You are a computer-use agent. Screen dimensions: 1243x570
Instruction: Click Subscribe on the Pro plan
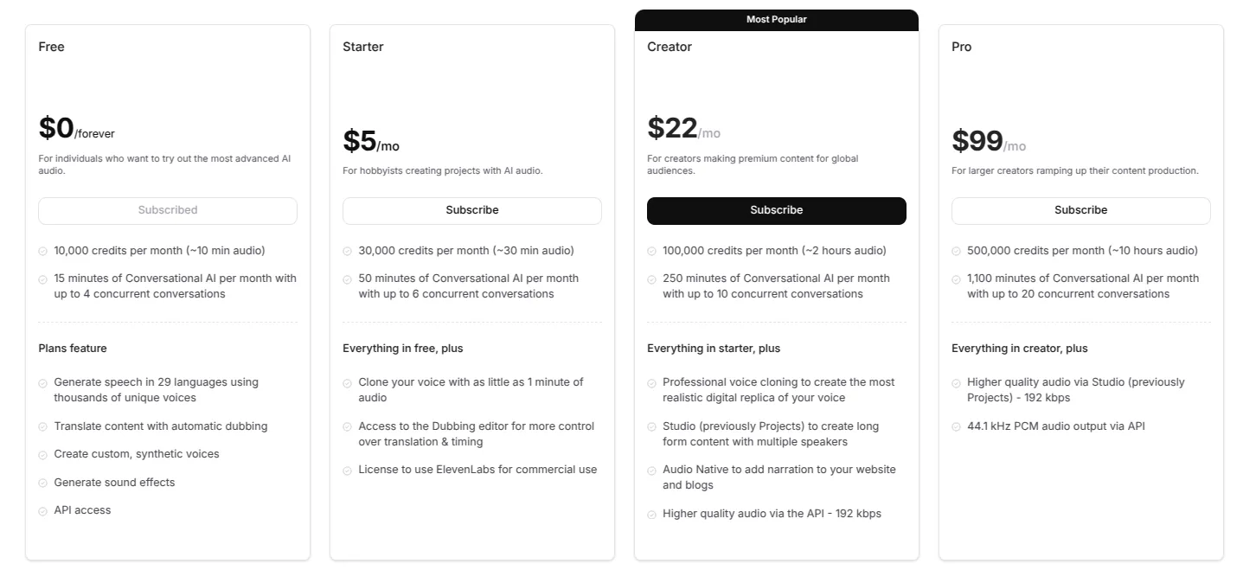coord(1080,210)
